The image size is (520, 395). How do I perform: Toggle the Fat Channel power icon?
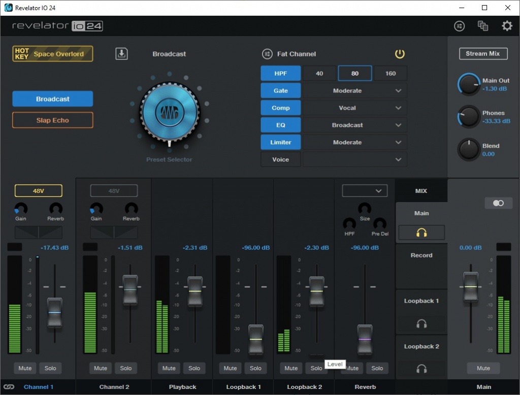pos(400,54)
